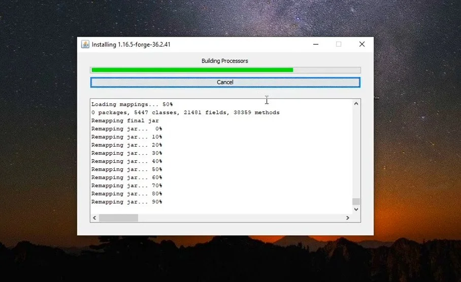Click the log's vertical scroll up arrow
The image size is (461, 282).
coord(356,103)
